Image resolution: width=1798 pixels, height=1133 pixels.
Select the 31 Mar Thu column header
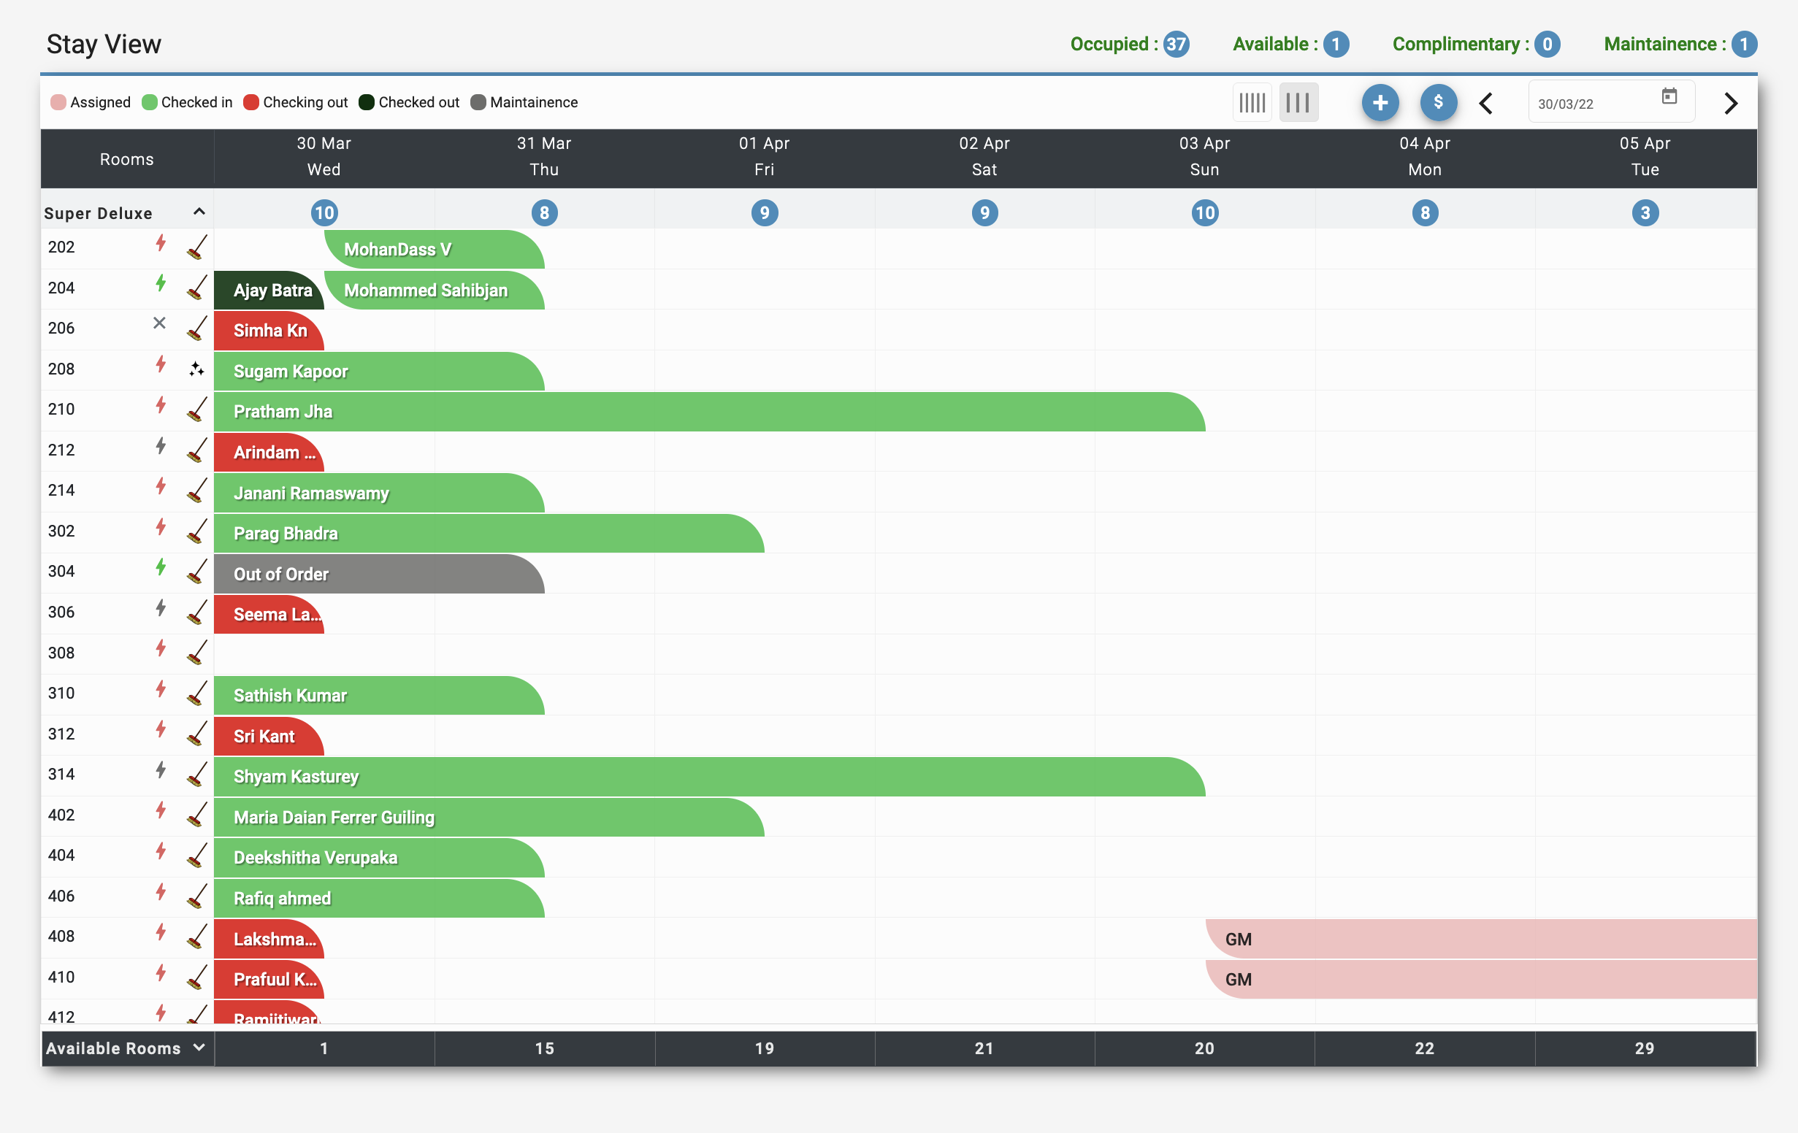click(x=543, y=157)
